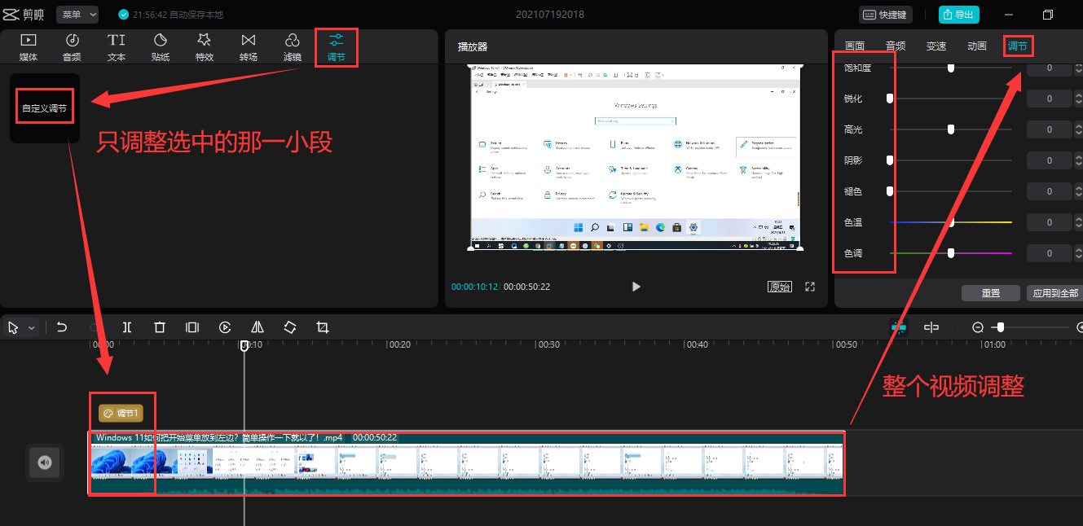Click the 重置 reset button
The image size is (1083, 526).
coord(991,293)
